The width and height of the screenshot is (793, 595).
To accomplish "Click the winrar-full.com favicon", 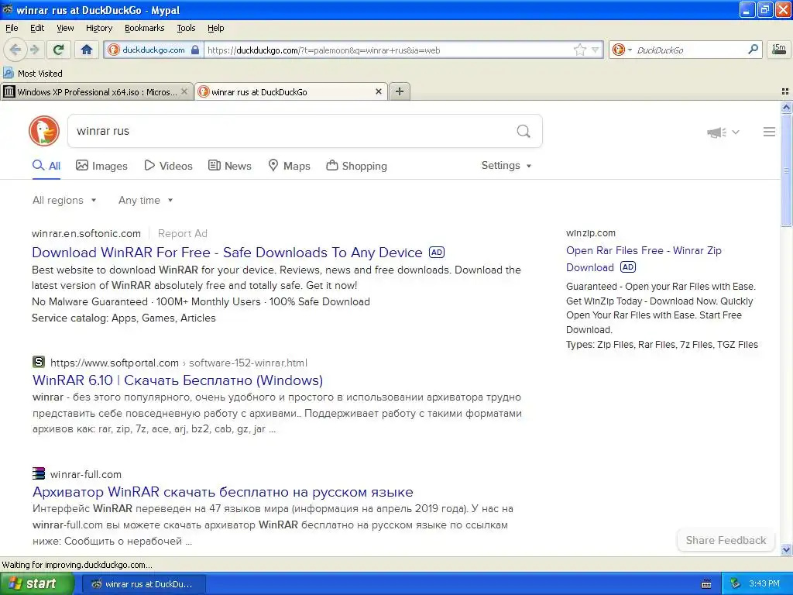I will click(x=39, y=473).
